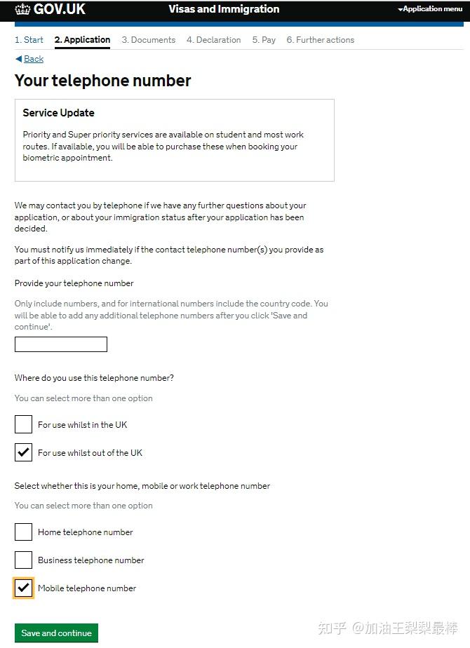Click the telephone number input field

coord(61,344)
